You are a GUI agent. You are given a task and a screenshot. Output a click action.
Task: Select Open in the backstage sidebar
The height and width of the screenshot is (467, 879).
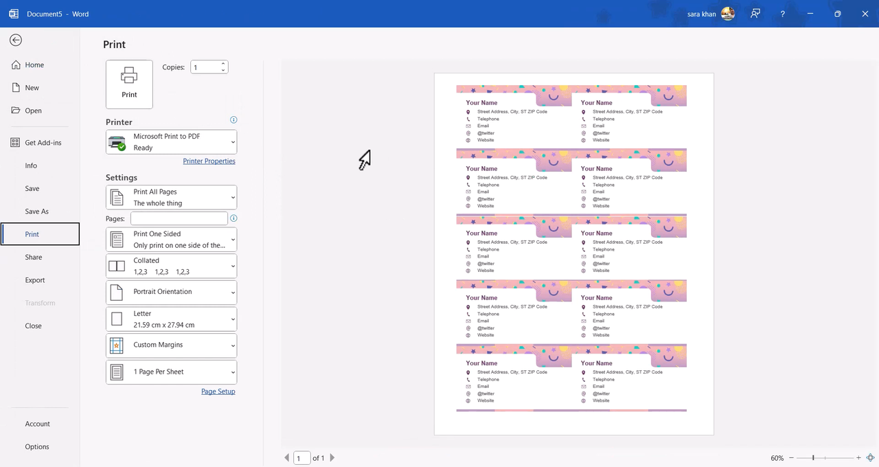[x=40, y=111]
